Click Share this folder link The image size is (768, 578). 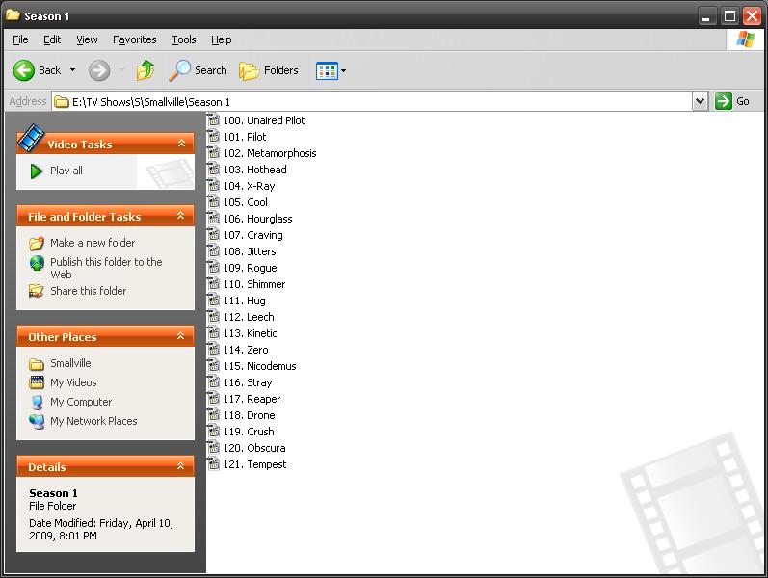click(x=88, y=291)
